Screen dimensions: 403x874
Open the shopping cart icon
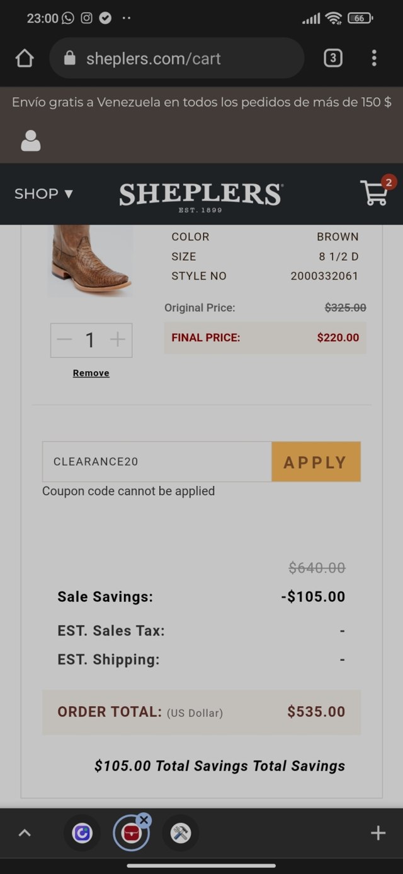[x=375, y=192]
